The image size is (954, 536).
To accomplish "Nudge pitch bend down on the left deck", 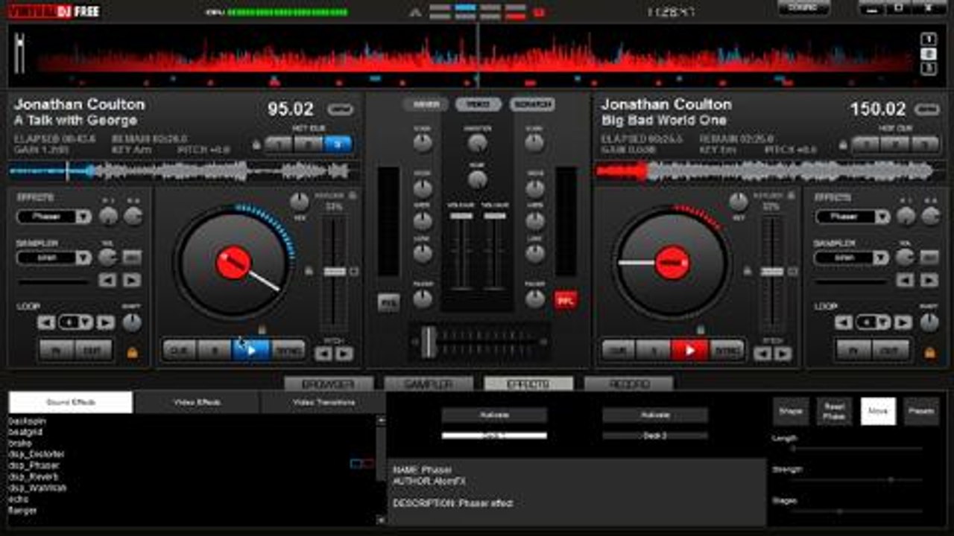I will tap(323, 354).
